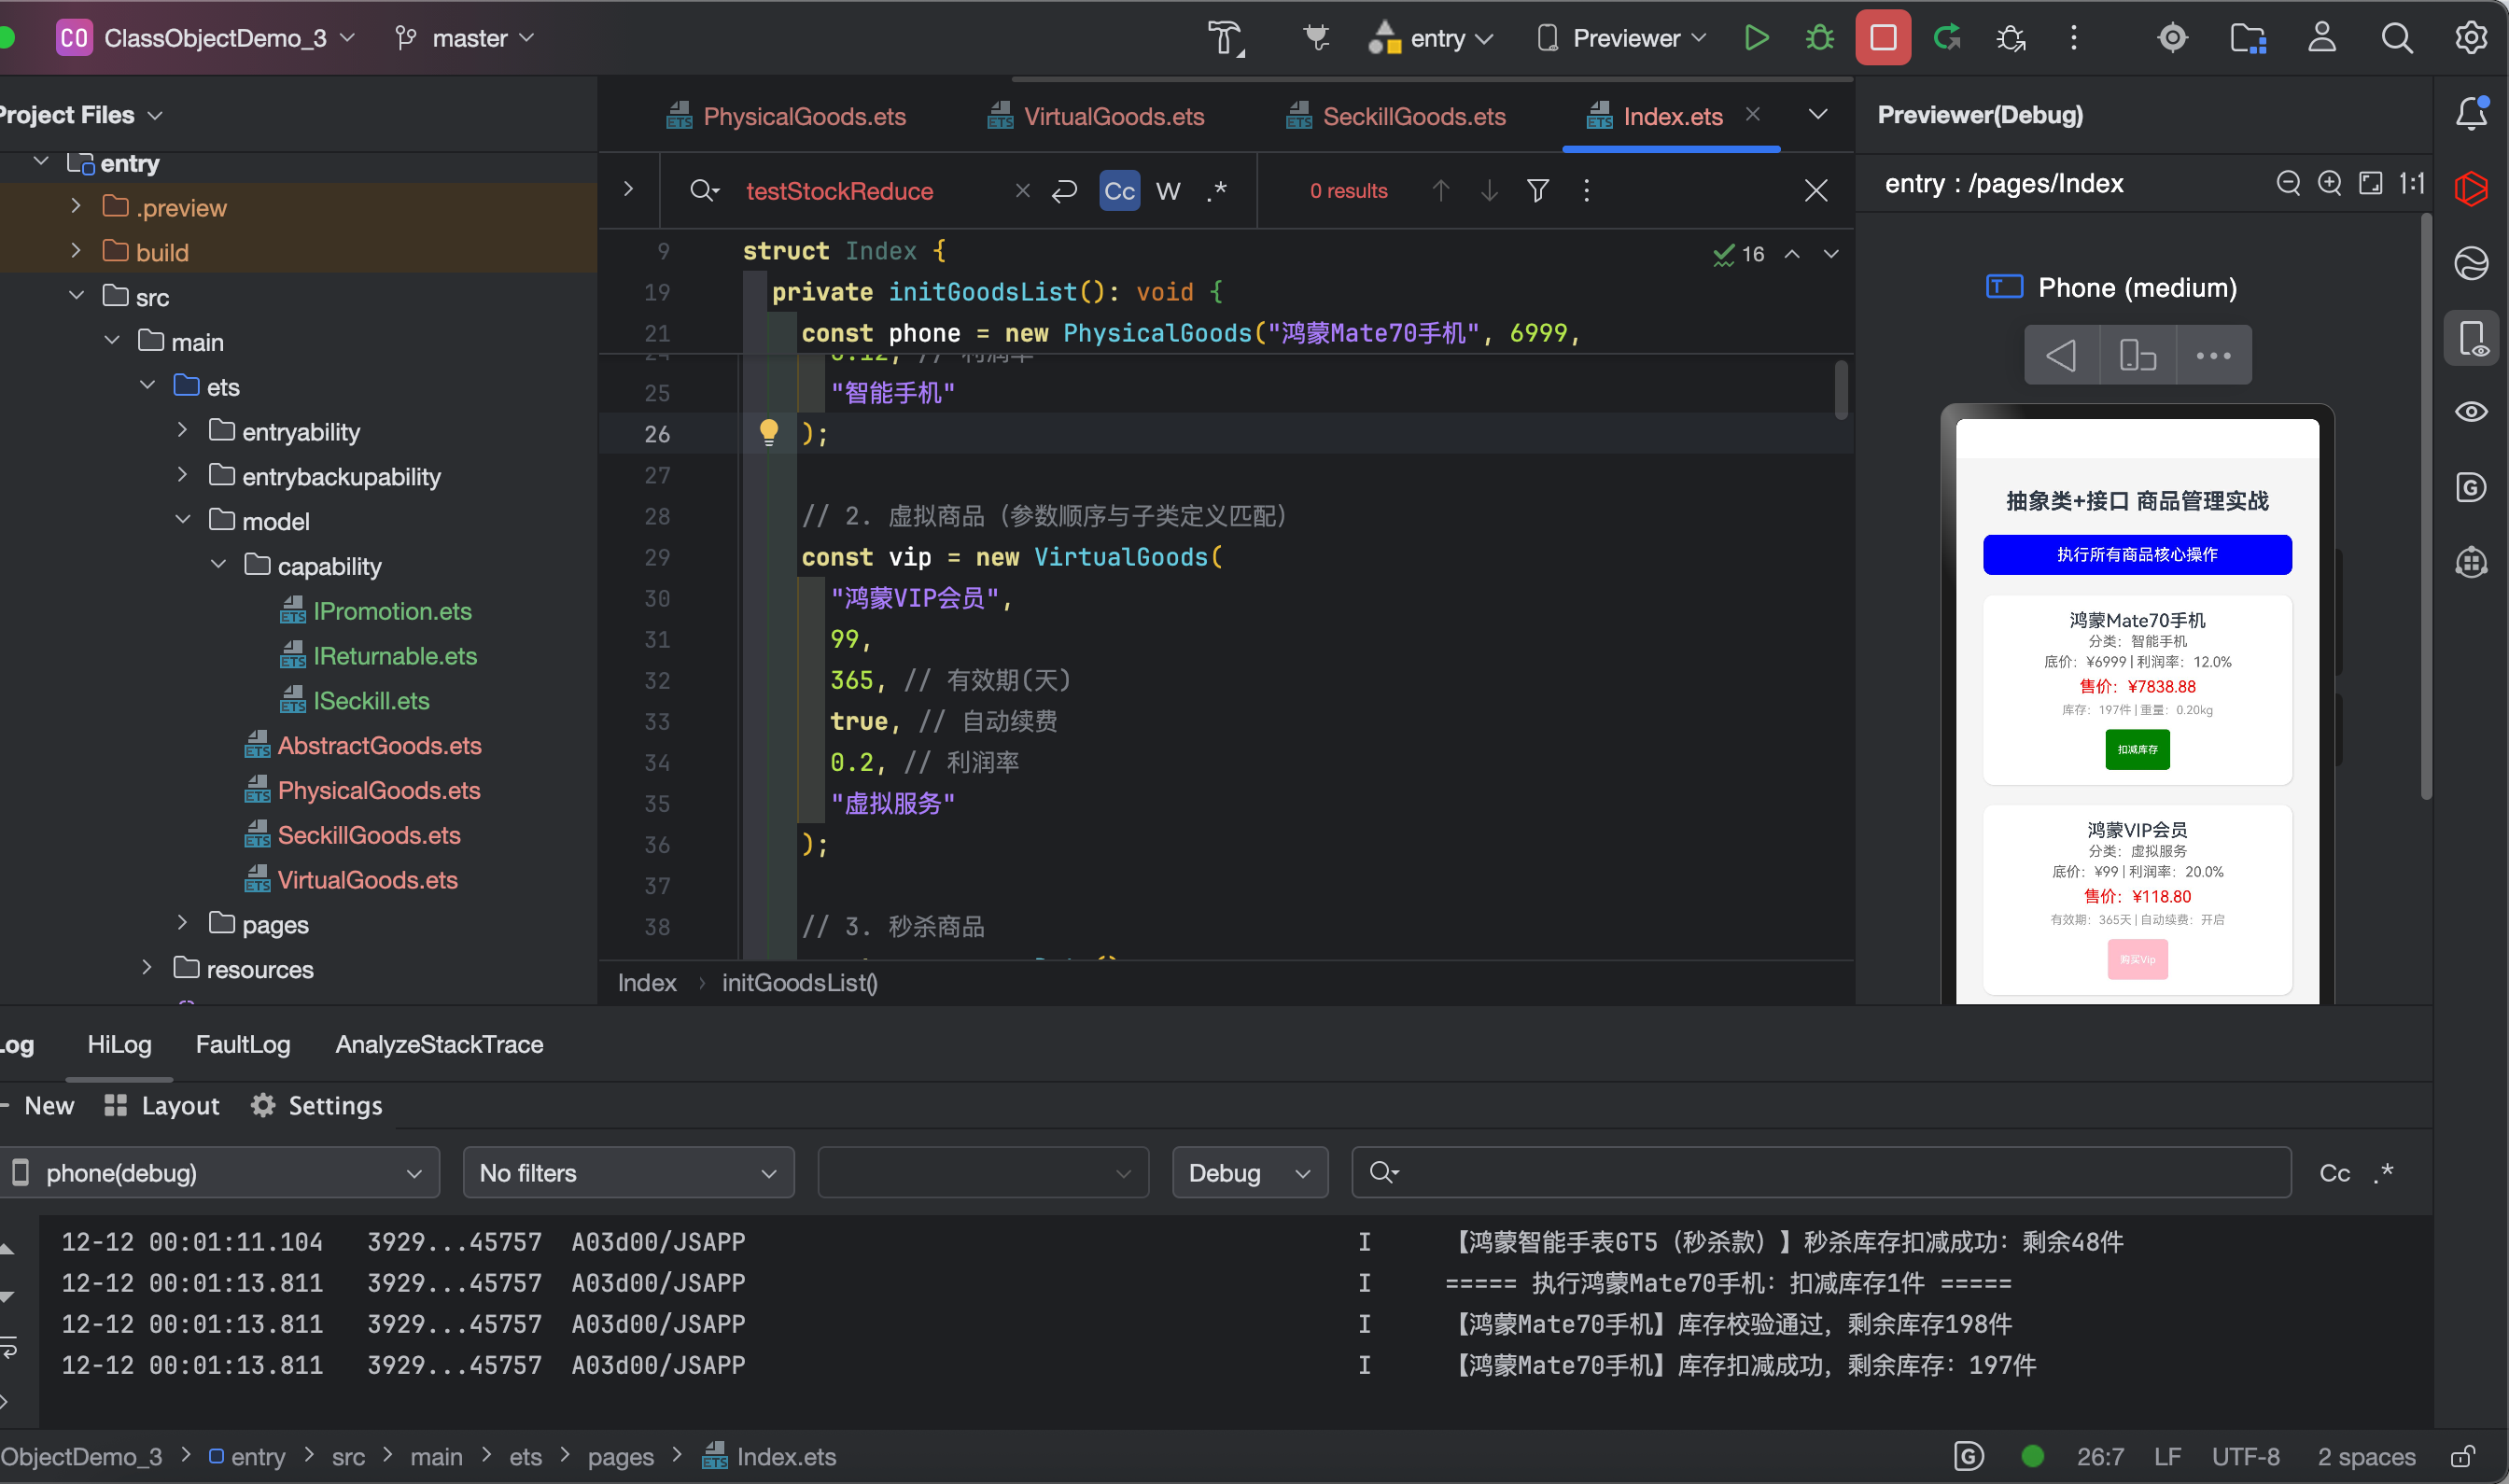Toggle match case Cc in find bar
The image size is (2509, 1484).
click(x=1119, y=190)
